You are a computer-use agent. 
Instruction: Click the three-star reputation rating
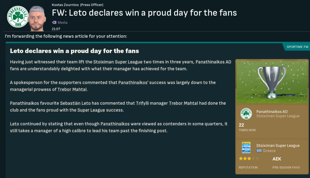pyautogui.click(x=249, y=159)
